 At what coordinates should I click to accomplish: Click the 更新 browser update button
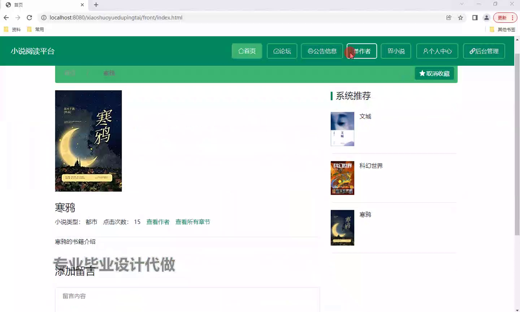pos(505,17)
